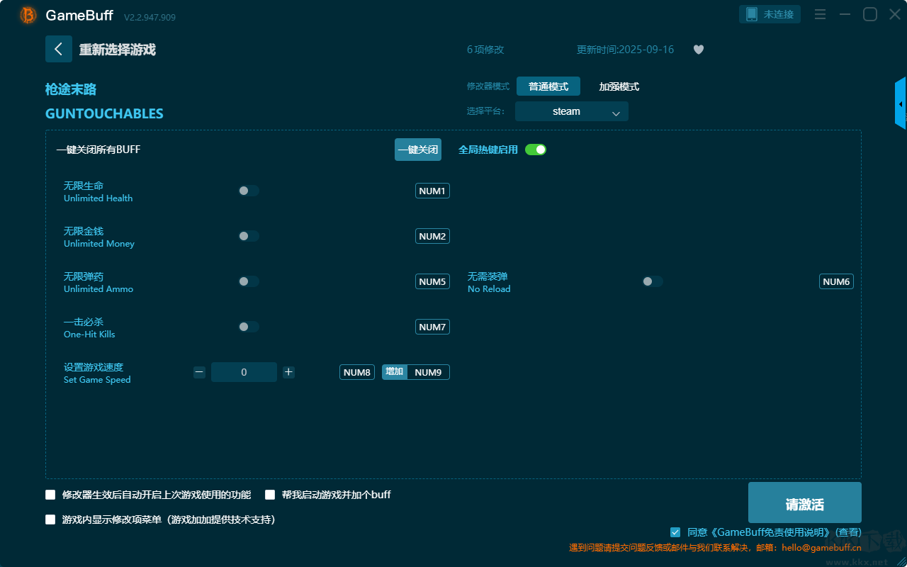
Task: Collapse the blue side panel arrow
Action: click(x=901, y=103)
